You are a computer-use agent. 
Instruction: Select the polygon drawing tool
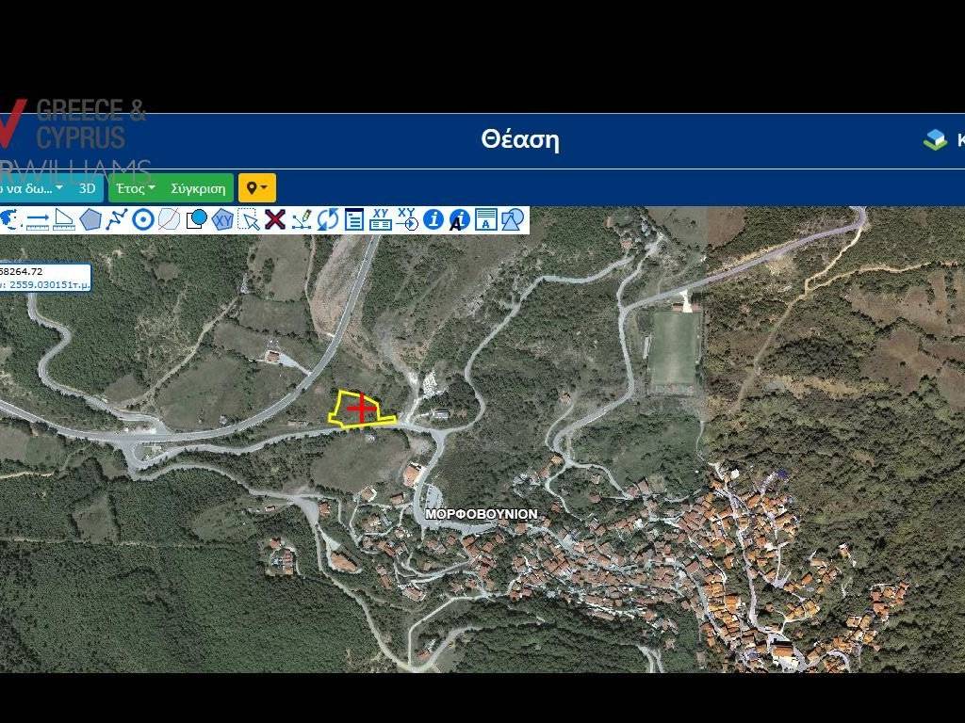90,220
